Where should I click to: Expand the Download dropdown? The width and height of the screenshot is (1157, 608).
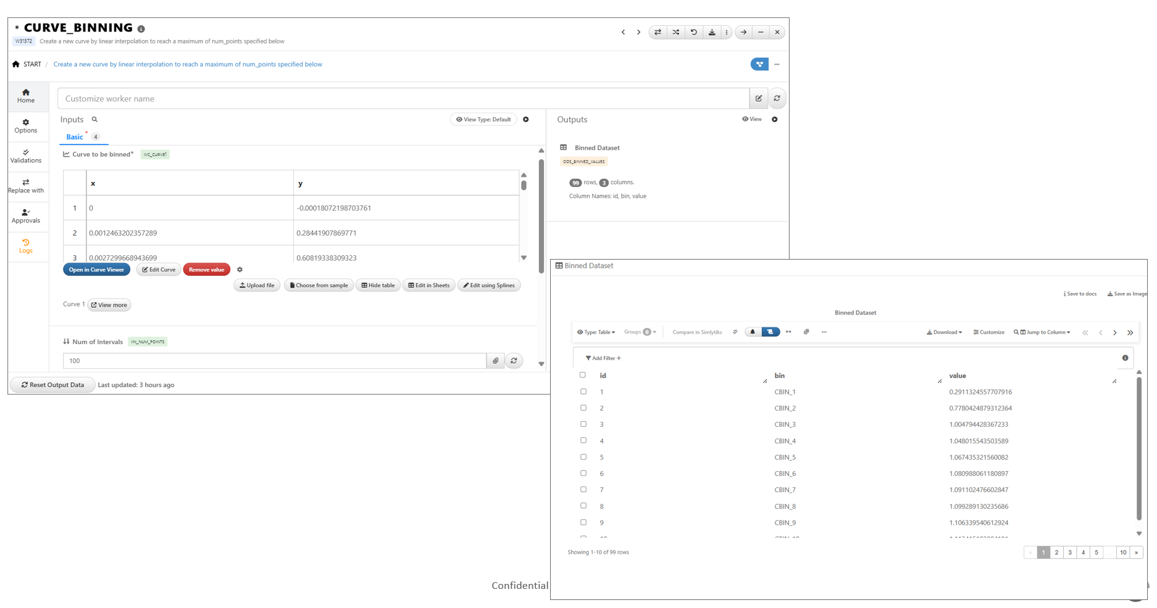(944, 332)
